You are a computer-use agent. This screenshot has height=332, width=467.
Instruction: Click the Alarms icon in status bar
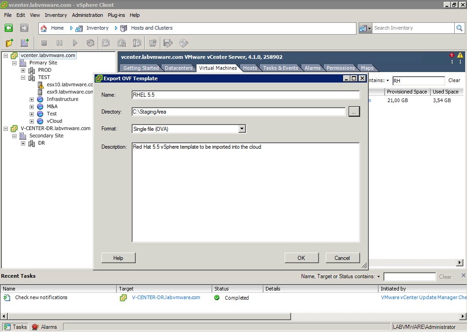(x=35, y=327)
